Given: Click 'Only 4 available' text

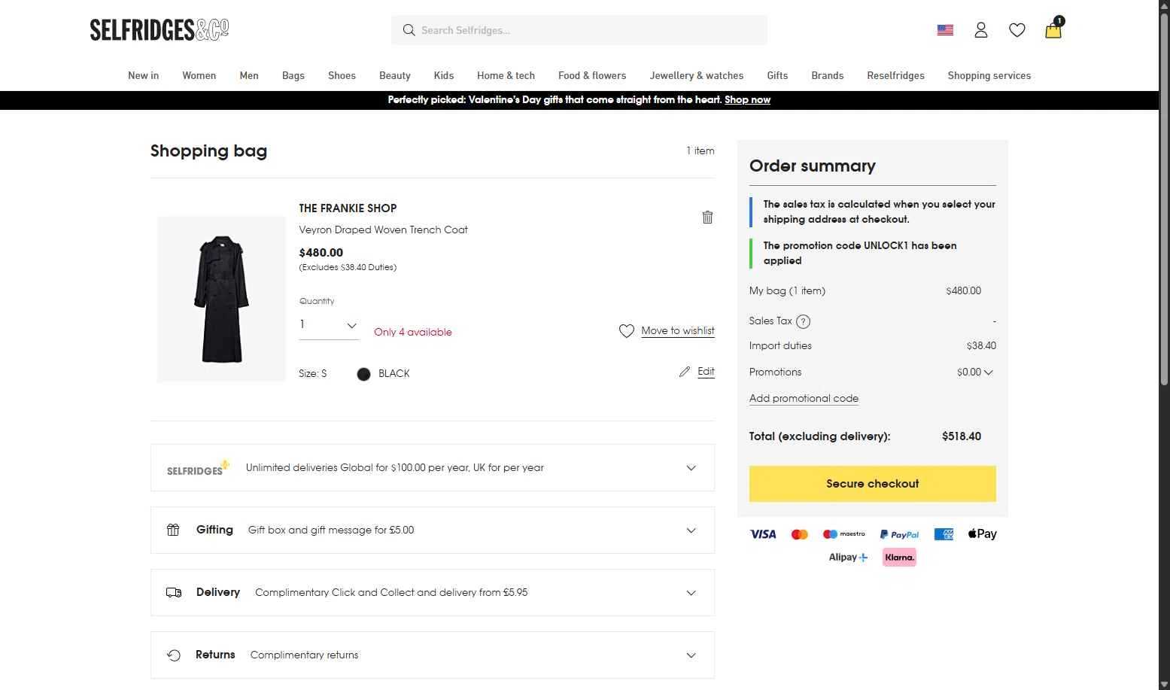Looking at the screenshot, I should tap(413, 333).
